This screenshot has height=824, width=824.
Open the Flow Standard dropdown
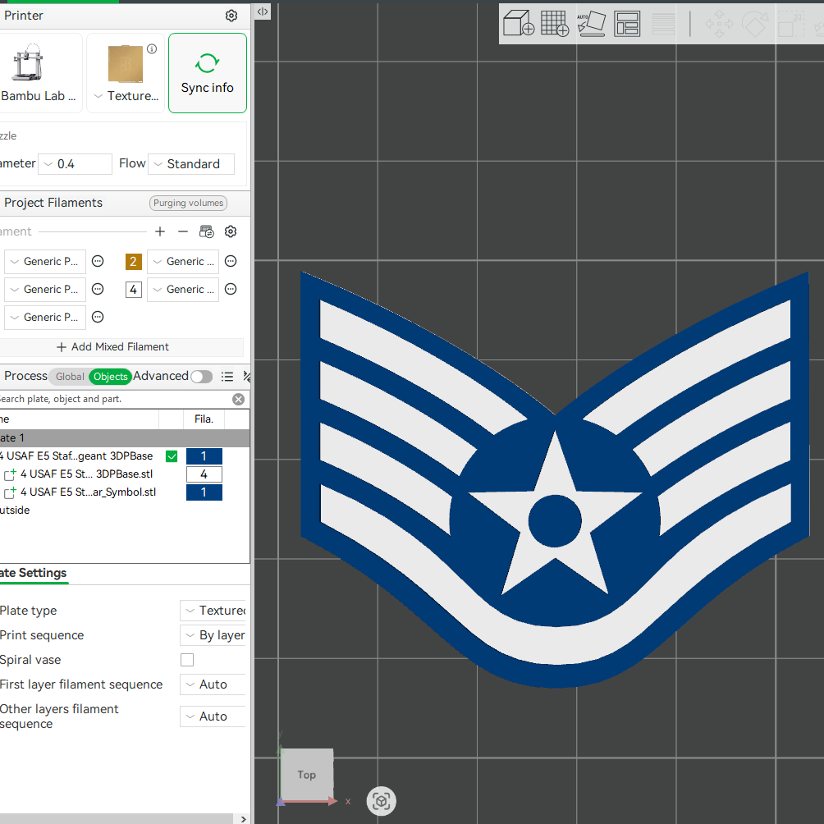point(191,164)
